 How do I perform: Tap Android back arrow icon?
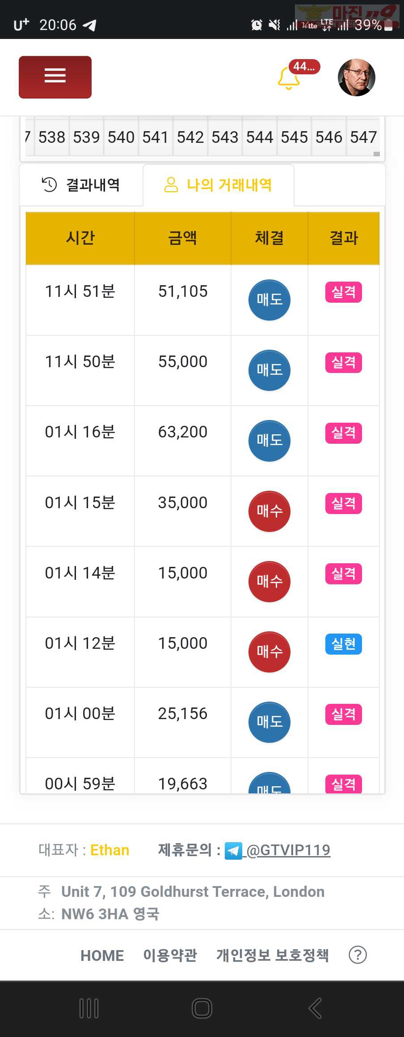coord(315,1008)
